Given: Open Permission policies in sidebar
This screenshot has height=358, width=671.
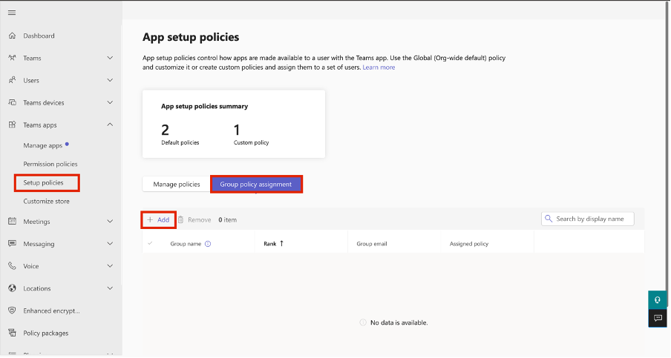Looking at the screenshot, I should (50, 164).
